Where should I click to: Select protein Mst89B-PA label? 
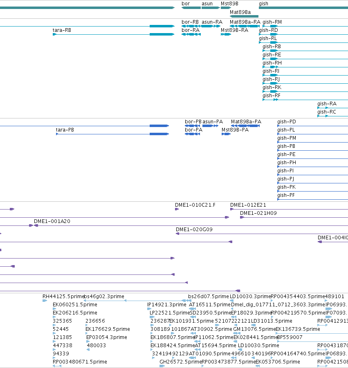pos(235,130)
